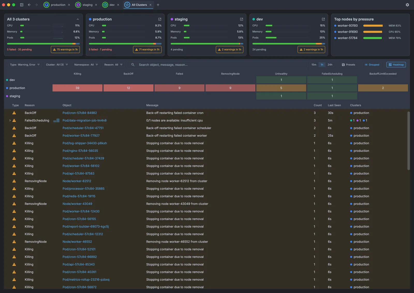Expand the FailedScheduling grouped row

click(10, 120)
